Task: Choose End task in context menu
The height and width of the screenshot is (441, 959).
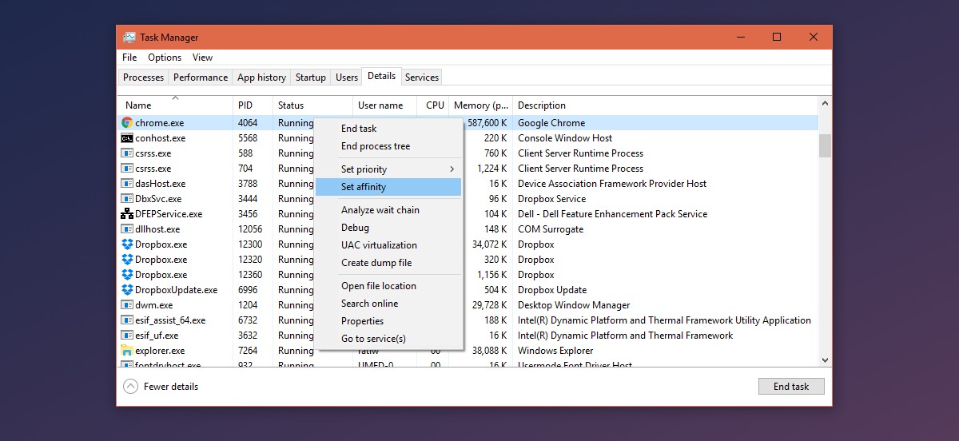Action: tap(388, 129)
